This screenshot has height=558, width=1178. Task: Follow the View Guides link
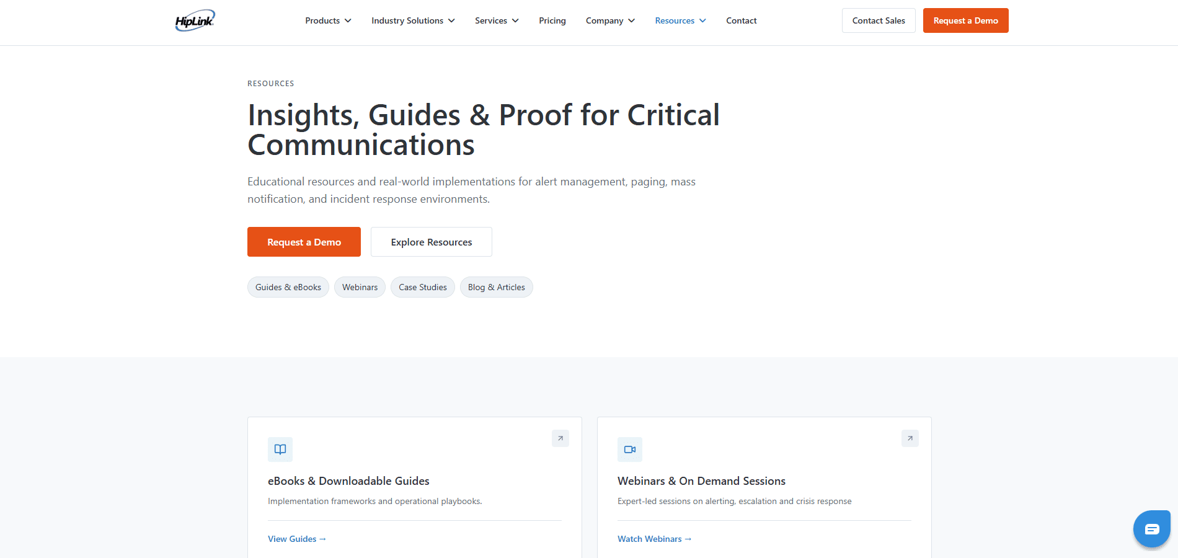[297, 539]
